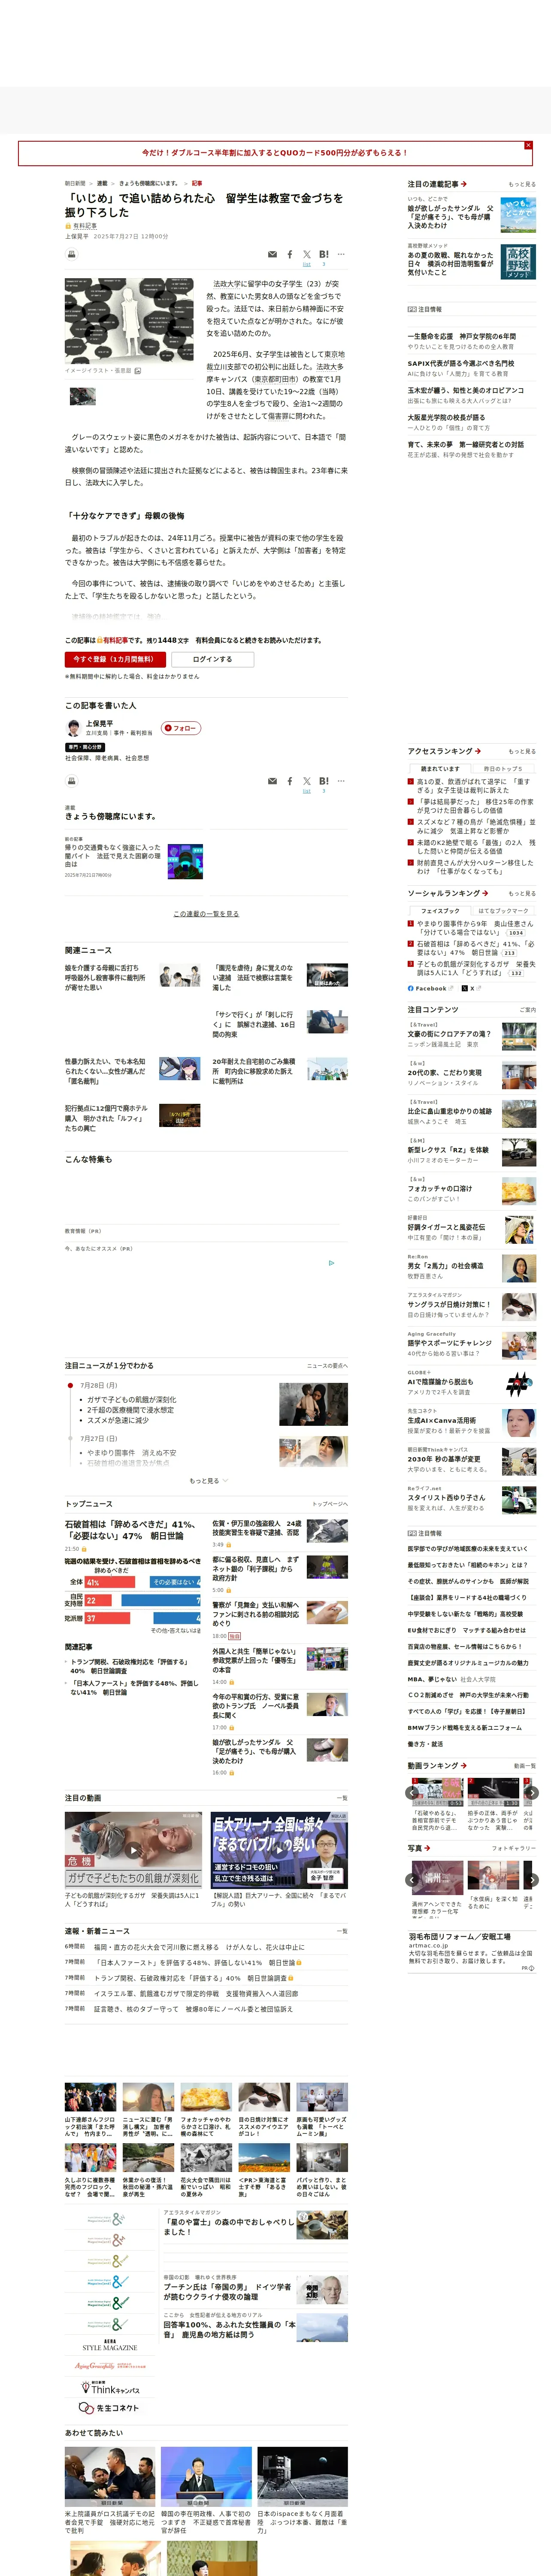Open more share options ellipsis under headline
This screenshot has width=551, height=2576.
pyautogui.click(x=341, y=254)
